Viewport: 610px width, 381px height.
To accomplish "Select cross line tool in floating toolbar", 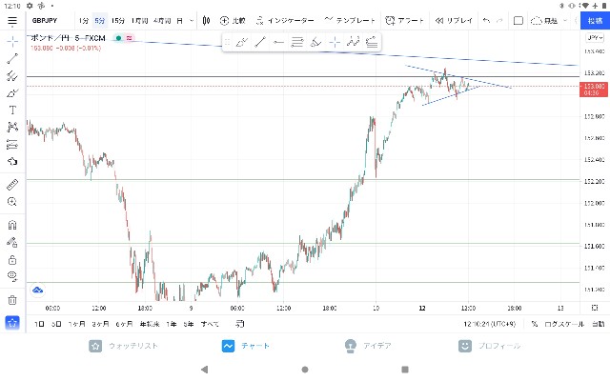I will pyautogui.click(x=335, y=42).
